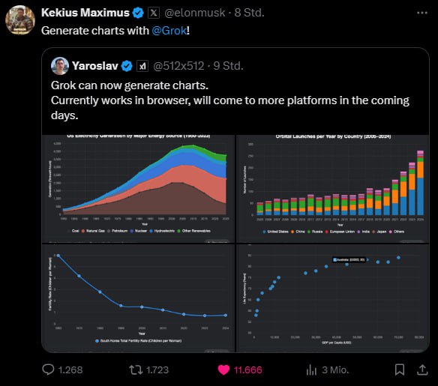Click the xAI affiliate badge beside Yaroslav
Image resolution: width=438 pixels, height=386 pixels.
click(x=142, y=66)
